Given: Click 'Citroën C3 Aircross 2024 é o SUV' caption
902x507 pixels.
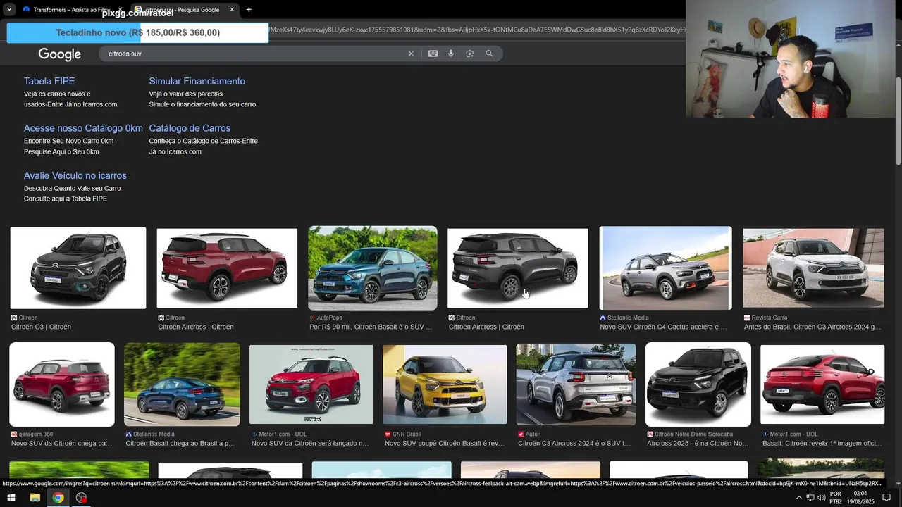Looking at the screenshot, I should point(574,444).
